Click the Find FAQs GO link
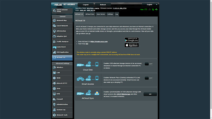 pos(87,44)
